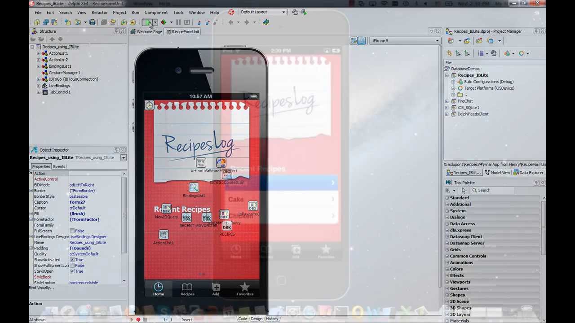Click the red Embarcadero icon by Help
This screenshot has height=323, width=575.
(x=231, y=12)
